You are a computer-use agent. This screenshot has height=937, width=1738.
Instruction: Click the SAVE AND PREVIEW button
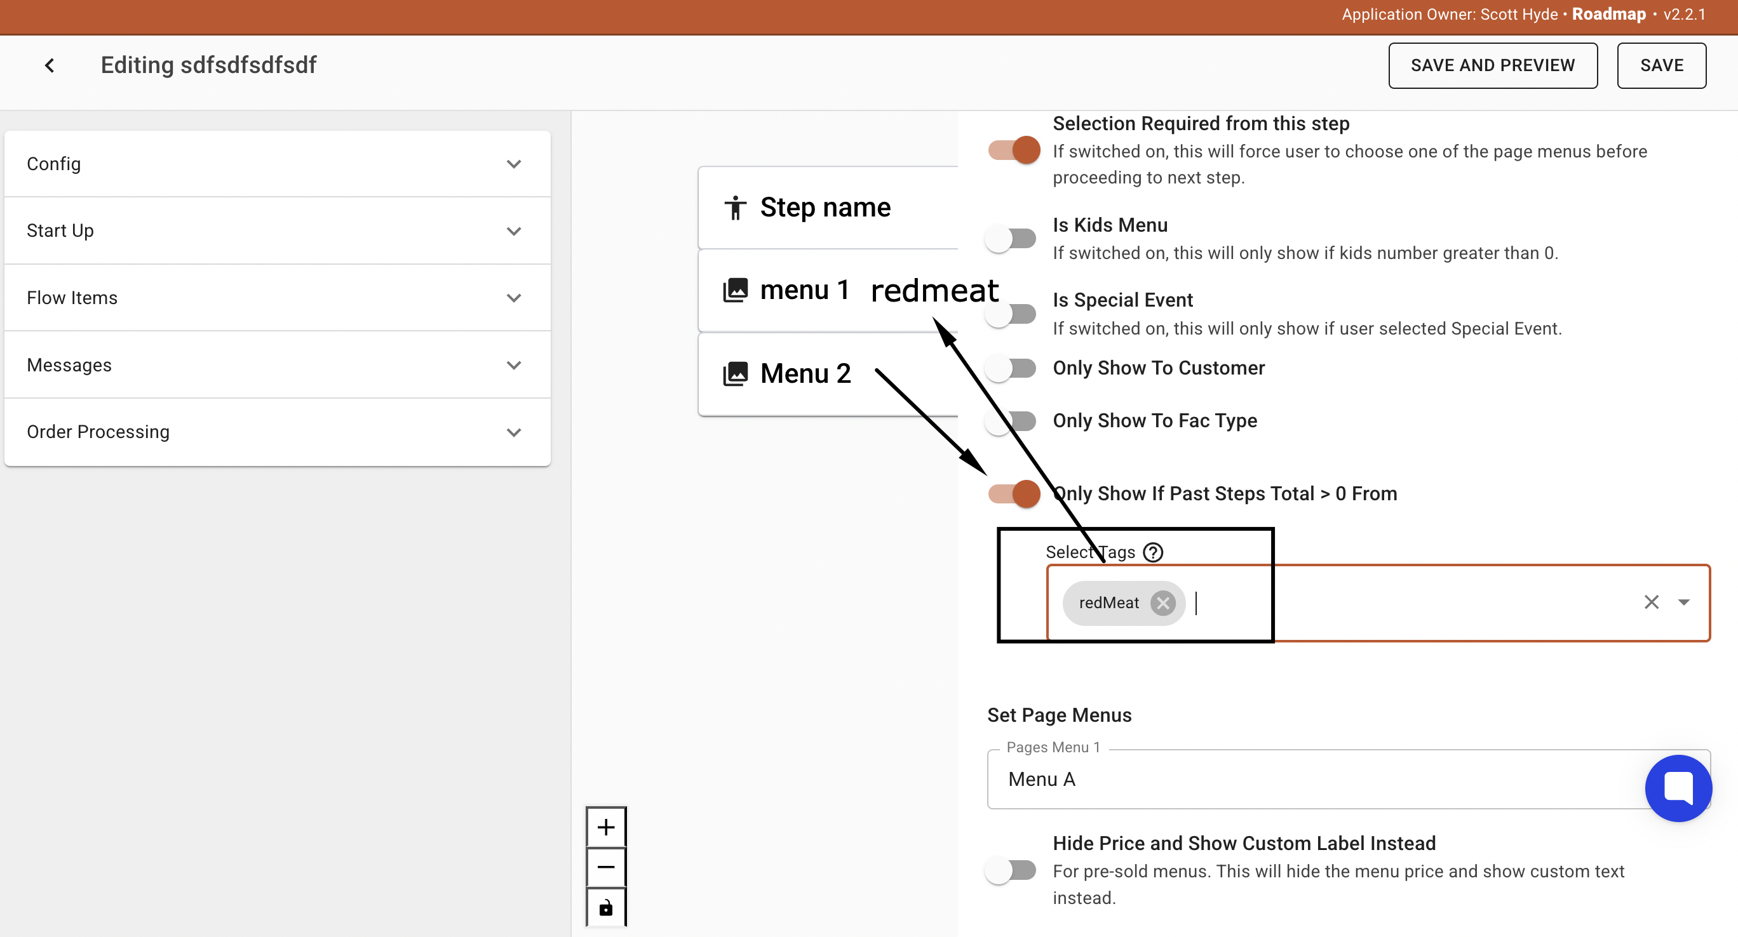1492,65
